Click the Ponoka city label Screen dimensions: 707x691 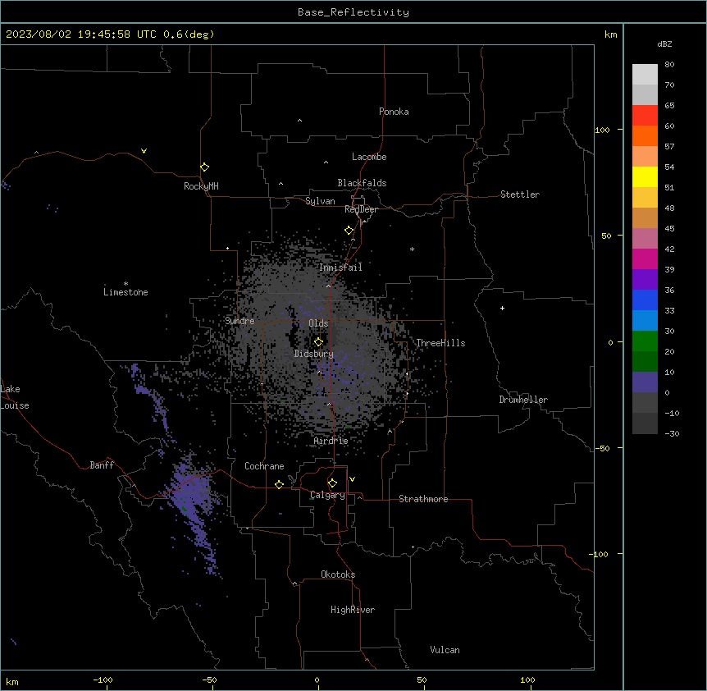(x=394, y=112)
